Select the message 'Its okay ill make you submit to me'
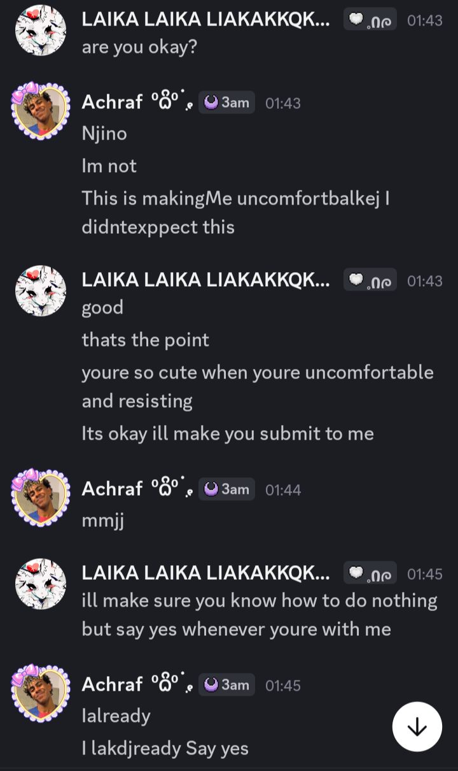The image size is (458, 771). 228,434
